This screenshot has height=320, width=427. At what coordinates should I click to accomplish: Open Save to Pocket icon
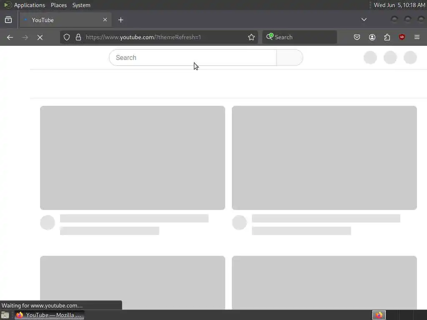(357, 37)
